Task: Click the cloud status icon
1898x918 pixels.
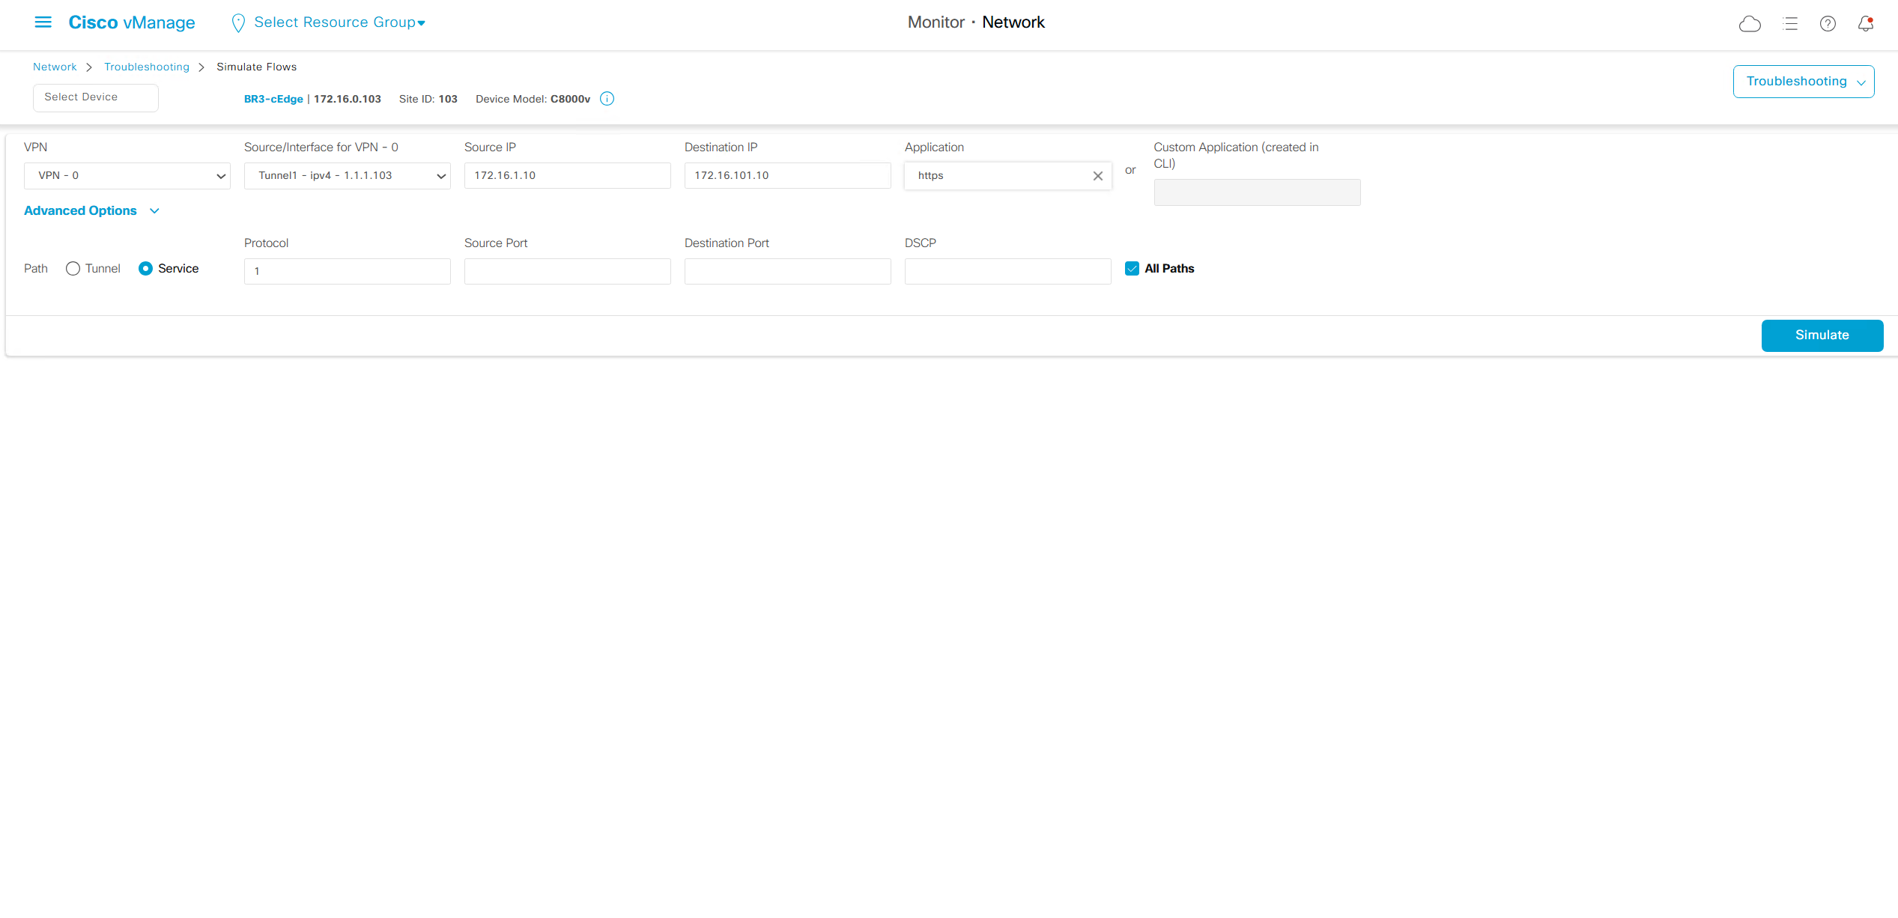Action: pyautogui.click(x=1749, y=24)
